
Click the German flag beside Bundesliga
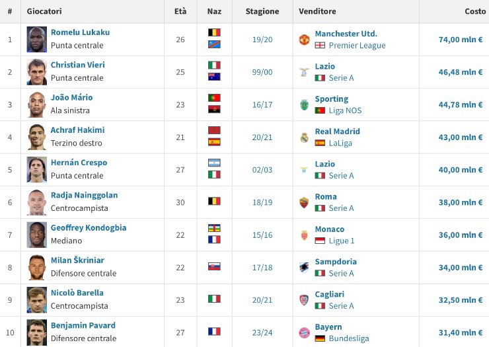(320, 338)
